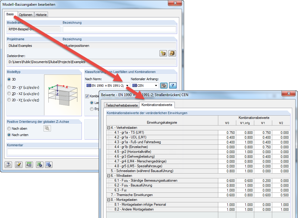
Task: Select the 'Las...' combination radio option
Action: [92, 103]
